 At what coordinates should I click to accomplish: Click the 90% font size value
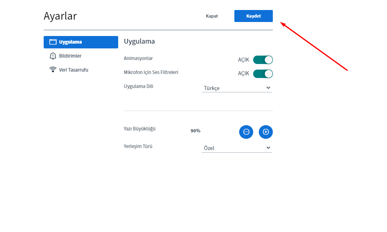click(196, 131)
